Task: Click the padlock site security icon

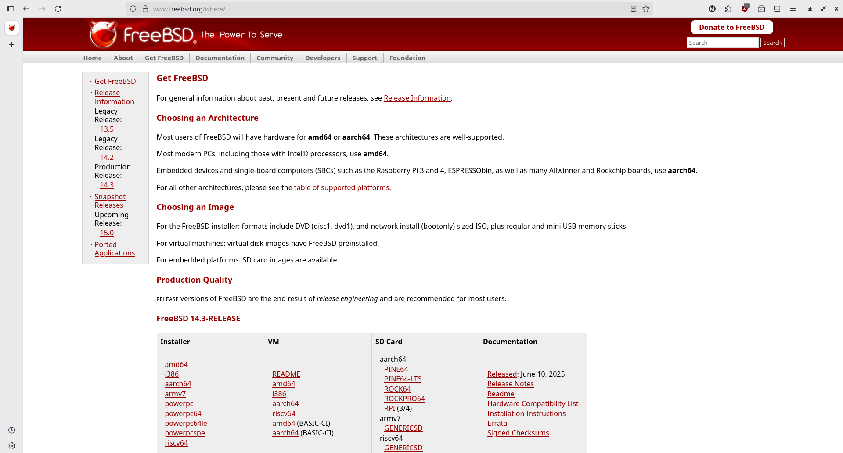Action: pos(145,9)
